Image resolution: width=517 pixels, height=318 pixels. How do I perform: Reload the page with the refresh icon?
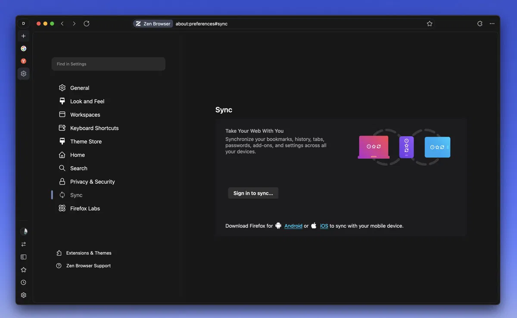(86, 24)
